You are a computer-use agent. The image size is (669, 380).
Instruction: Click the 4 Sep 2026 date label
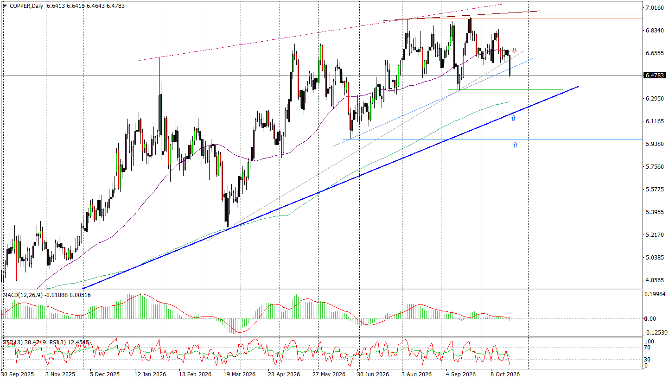[x=461, y=374]
